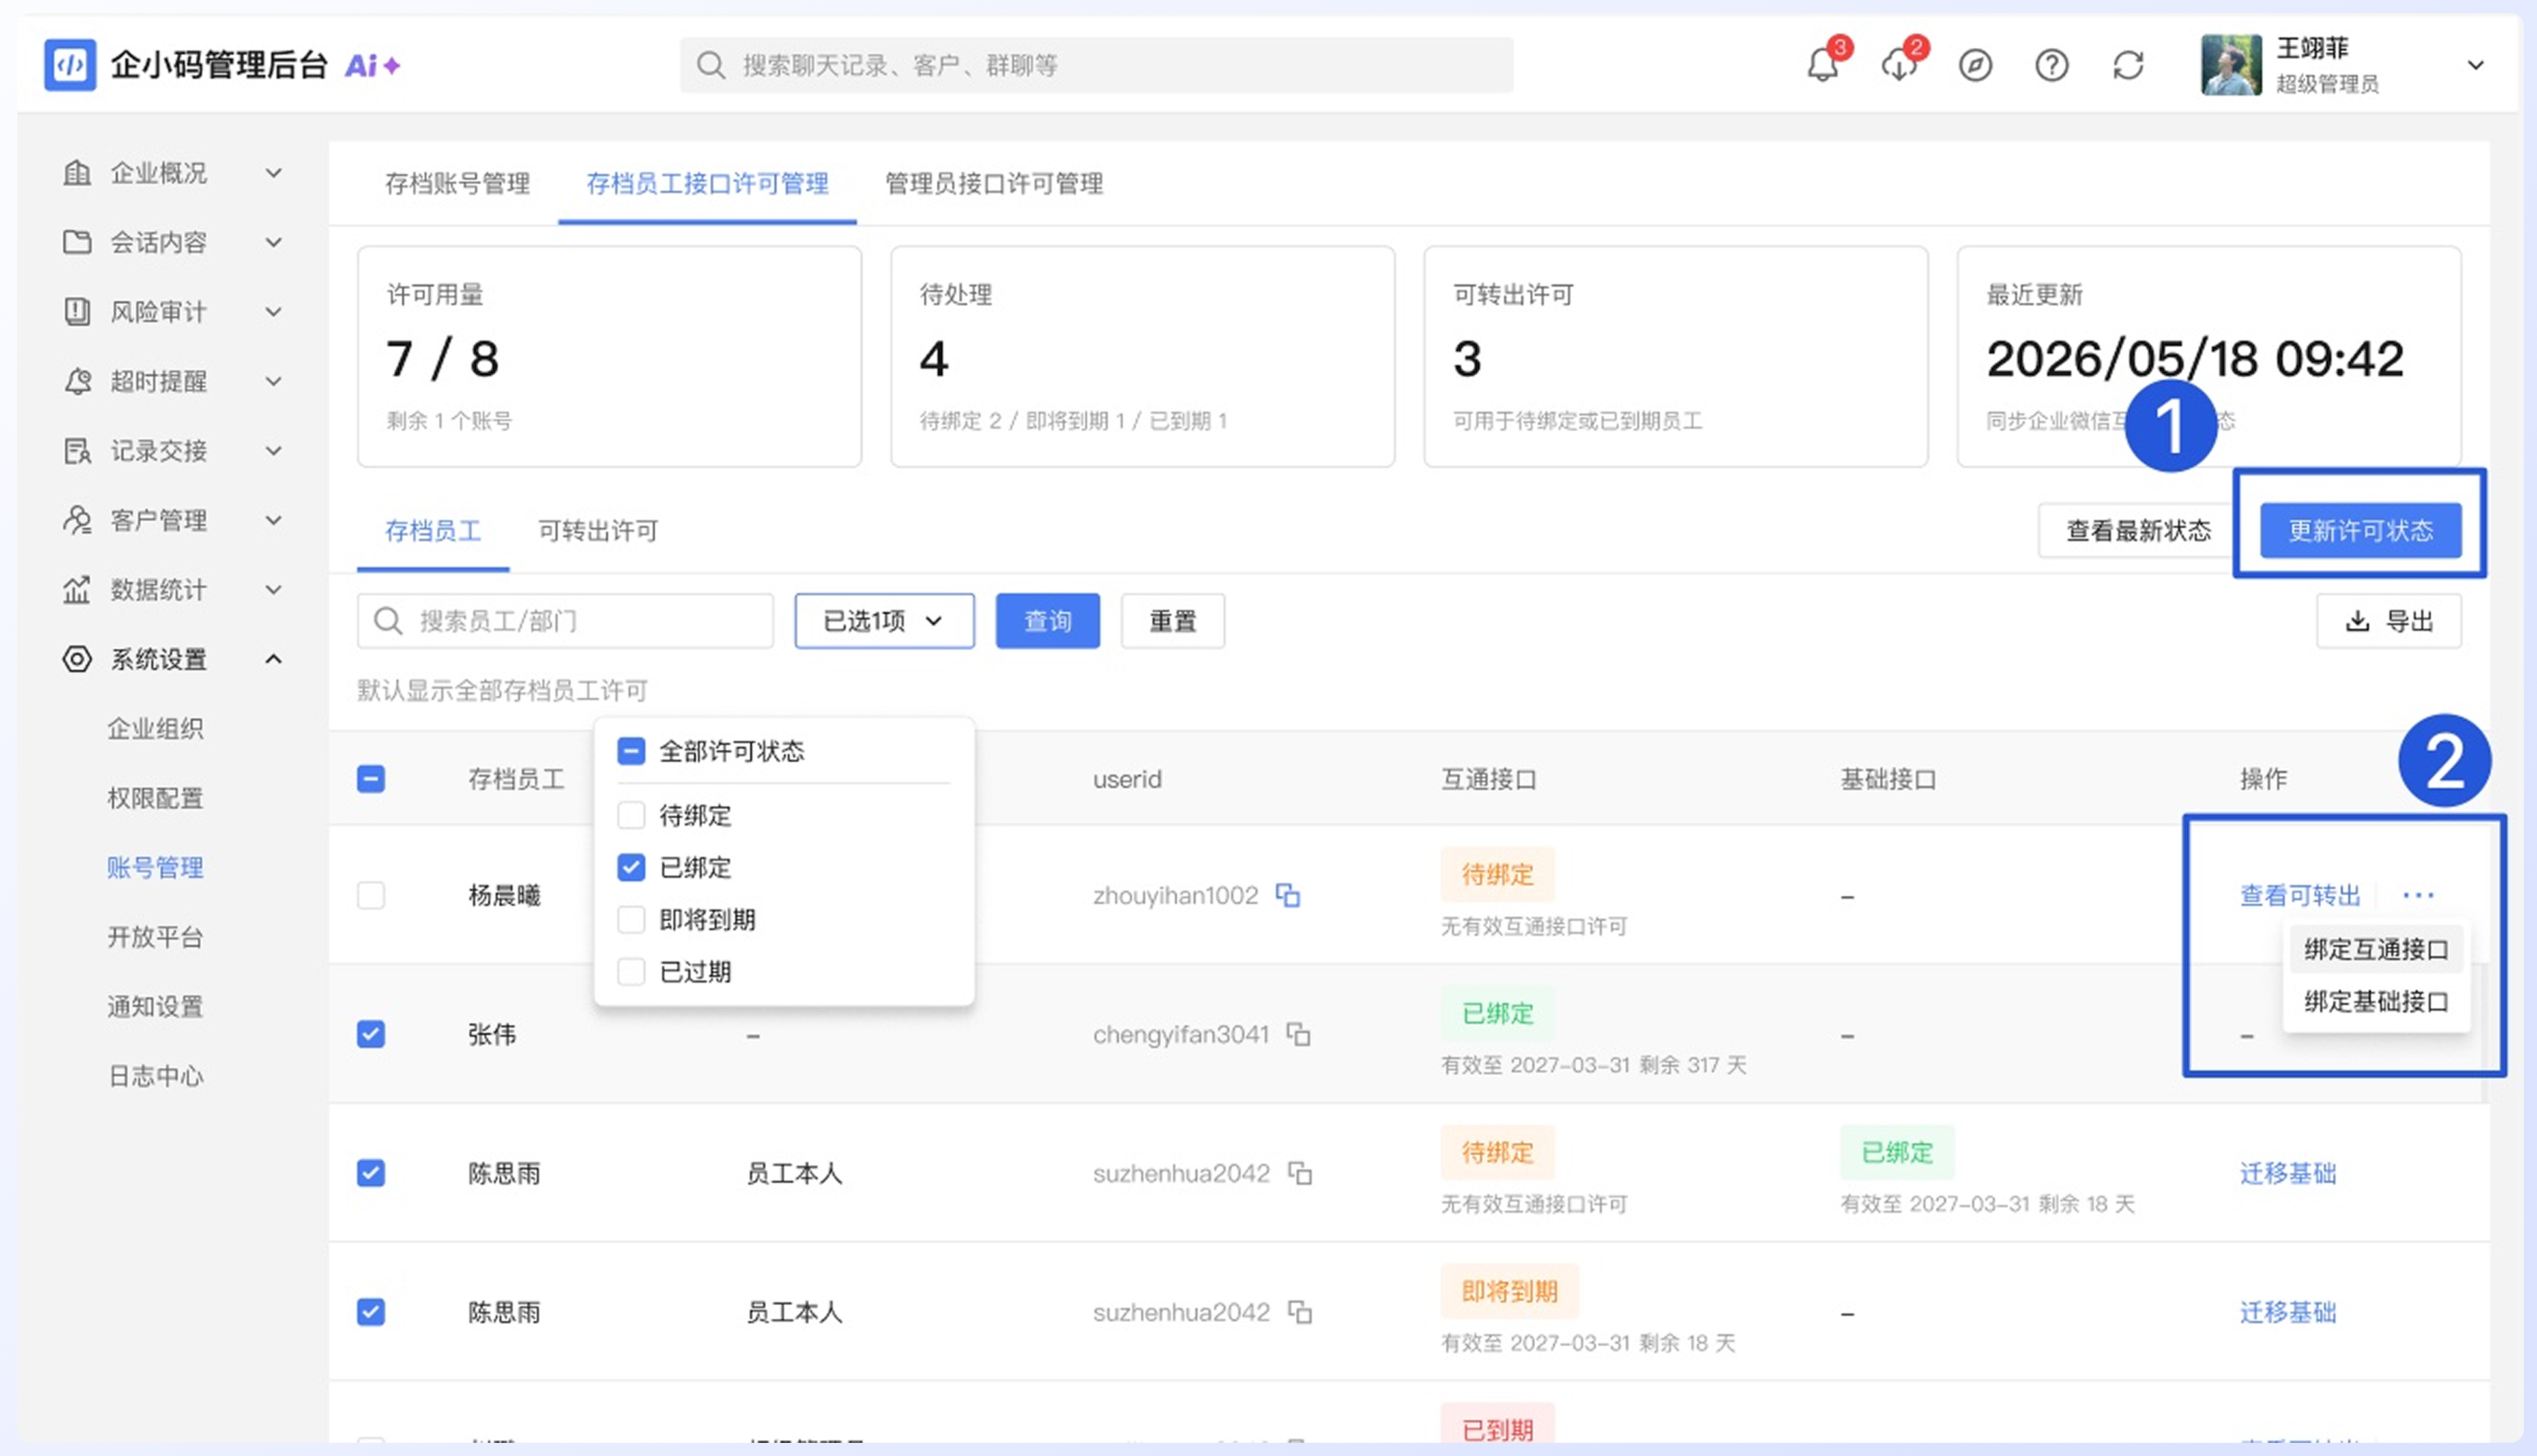Expand the user account menu chevron
The image size is (2537, 1456).
click(2475, 66)
